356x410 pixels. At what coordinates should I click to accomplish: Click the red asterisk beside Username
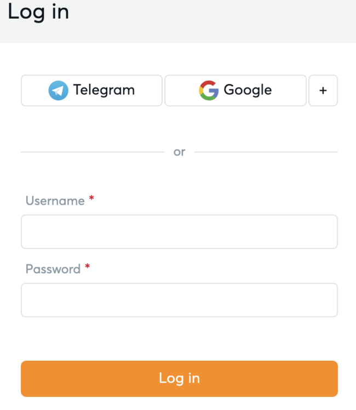[x=91, y=199]
